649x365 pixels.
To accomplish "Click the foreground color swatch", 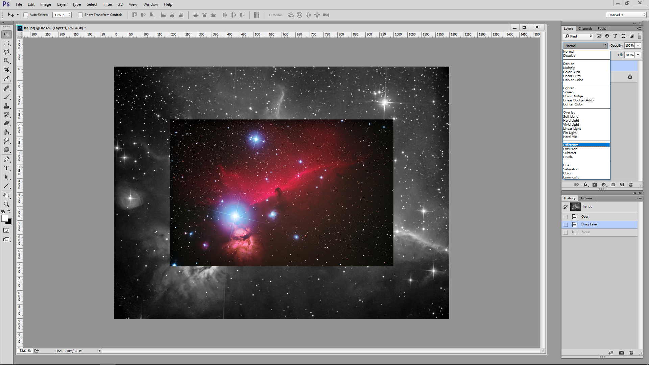I will coord(5,219).
